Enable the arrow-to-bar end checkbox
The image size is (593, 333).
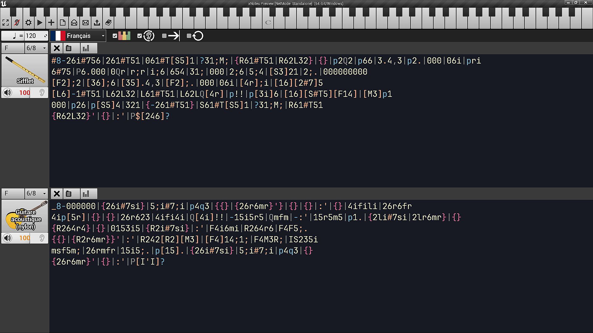point(164,36)
